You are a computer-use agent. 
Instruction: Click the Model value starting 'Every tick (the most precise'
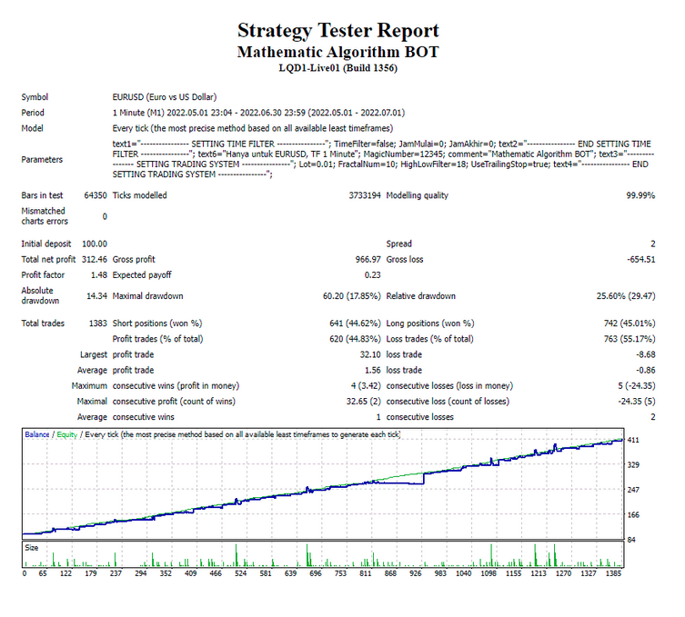(x=253, y=128)
